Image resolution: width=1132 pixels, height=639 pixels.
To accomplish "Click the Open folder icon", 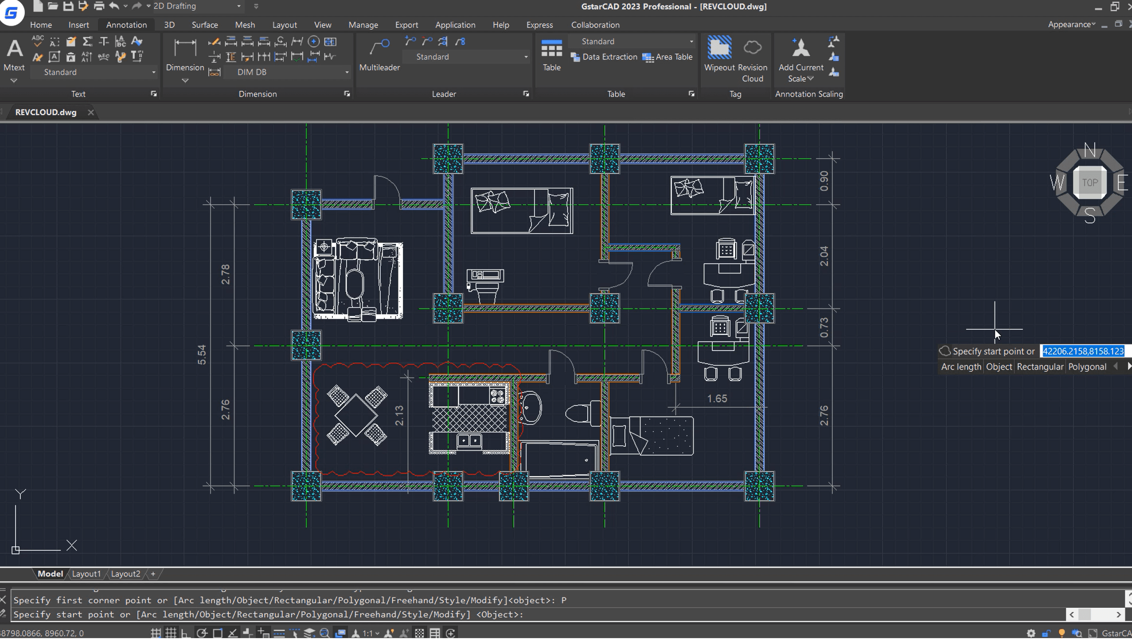I will coord(53,6).
